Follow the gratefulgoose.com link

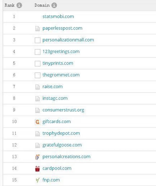point(62,145)
